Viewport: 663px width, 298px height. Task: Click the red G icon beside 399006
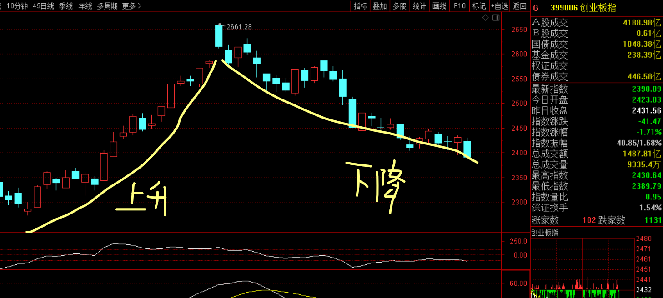click(536, 8)
